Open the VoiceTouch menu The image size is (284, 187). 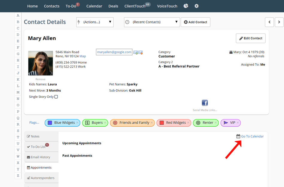pos(167,6)
